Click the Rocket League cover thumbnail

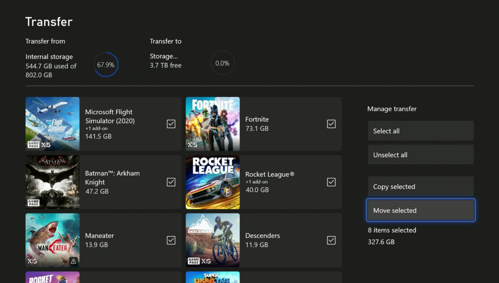pyautogui.click(x=212, y=182)
